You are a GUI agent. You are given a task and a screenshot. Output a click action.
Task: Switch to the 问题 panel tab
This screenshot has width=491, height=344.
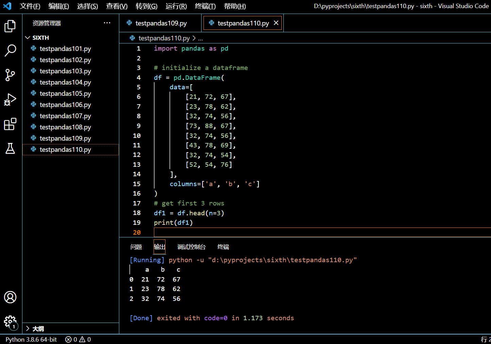[136, 247]
